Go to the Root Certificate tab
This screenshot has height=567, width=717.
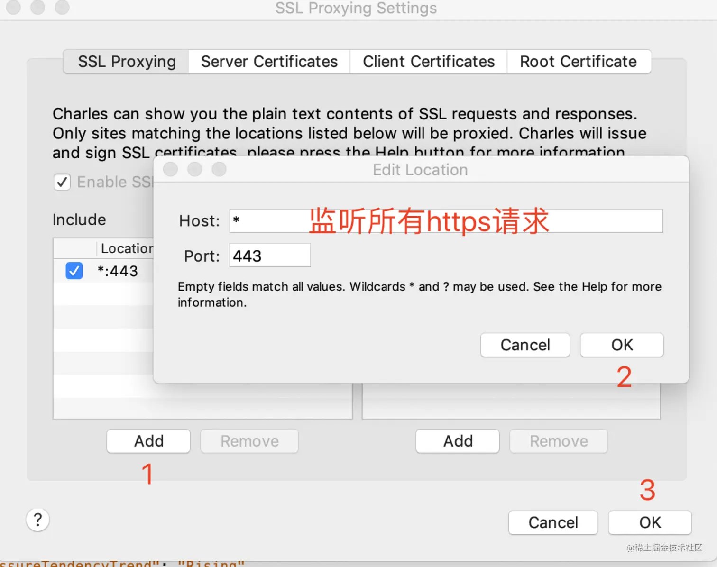tap(579, 62)
